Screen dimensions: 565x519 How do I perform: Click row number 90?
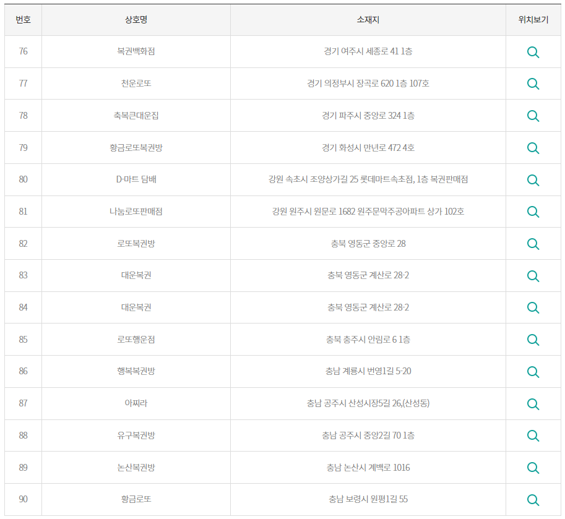23,499
